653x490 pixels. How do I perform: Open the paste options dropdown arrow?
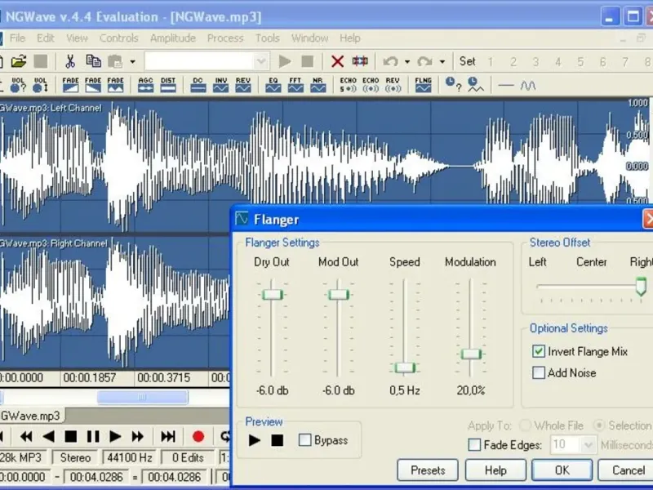132,61
